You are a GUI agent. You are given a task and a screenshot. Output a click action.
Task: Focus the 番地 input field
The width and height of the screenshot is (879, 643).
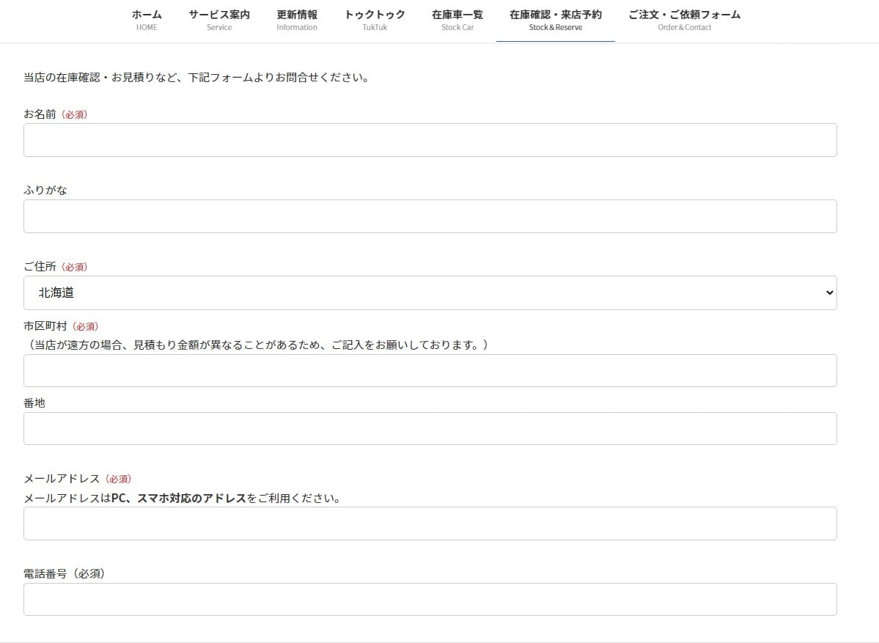[430, 428]
